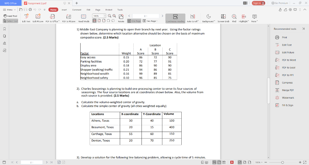Open Compress in recommended tools
This screenshot has height=165, width=309.
pos(284,83)
